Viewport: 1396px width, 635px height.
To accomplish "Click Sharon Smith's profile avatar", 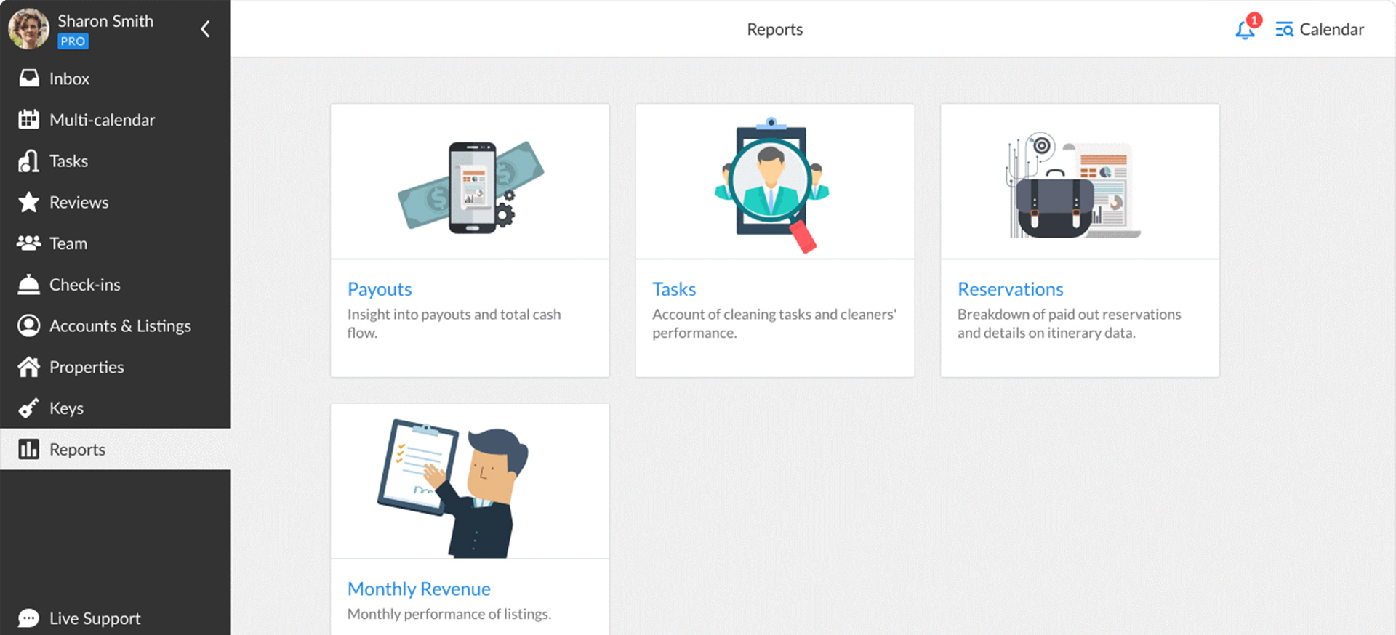I will (28, 29).
